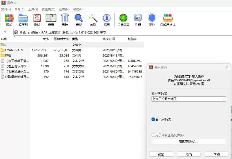
Task: Click the 扫描病毒 (Virus scan) icon
Action: [x=123, y=18]
